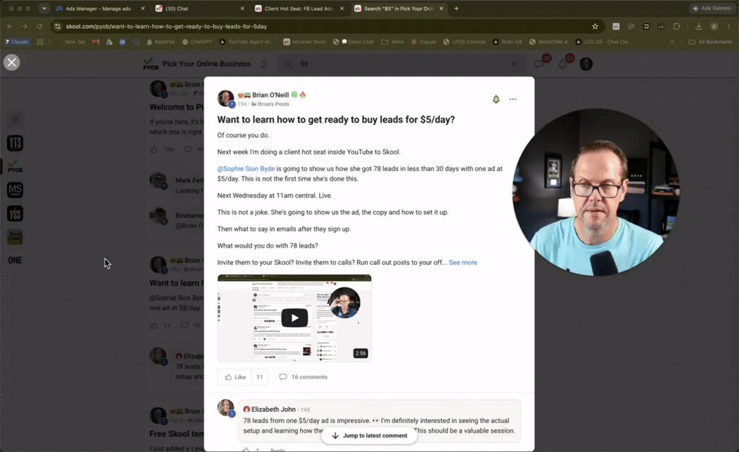739x452 pixels.
Task: Open browser downloads icon
Action: 699,27
